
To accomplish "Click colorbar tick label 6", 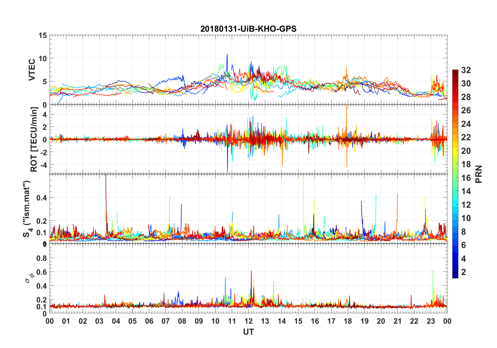I will pos(464,245).
